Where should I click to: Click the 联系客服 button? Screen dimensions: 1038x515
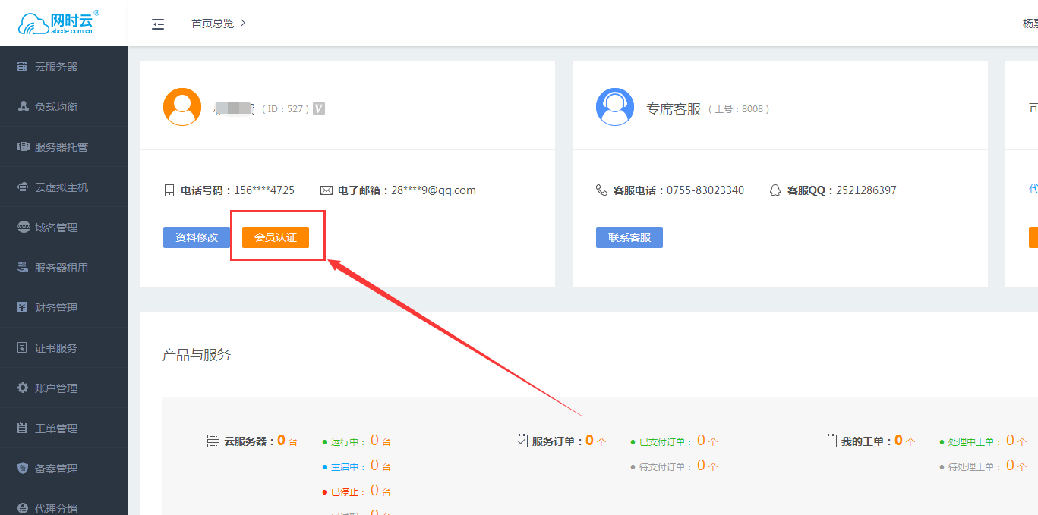(629, 237)
